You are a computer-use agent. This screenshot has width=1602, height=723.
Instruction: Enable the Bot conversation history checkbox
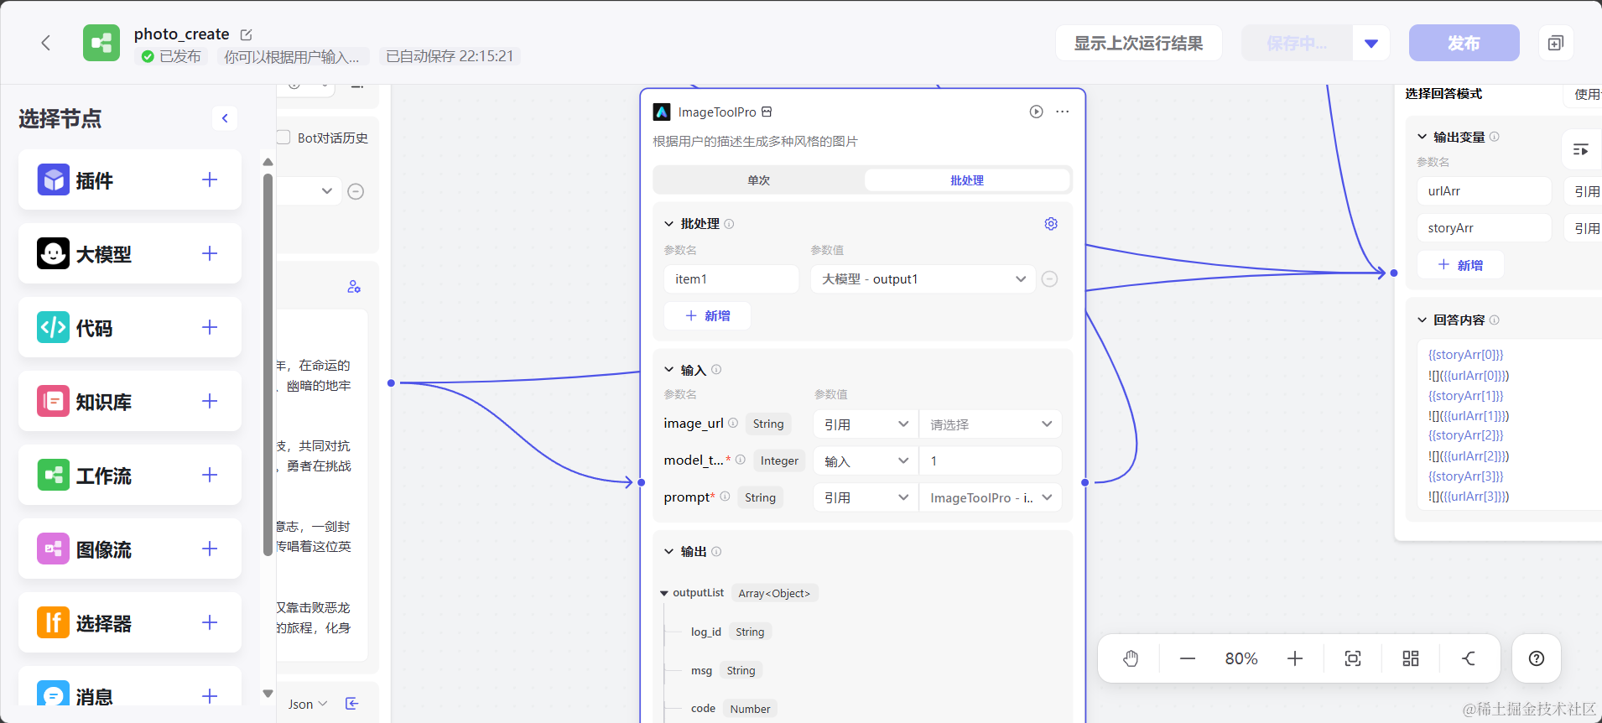(x=283, y=138)
